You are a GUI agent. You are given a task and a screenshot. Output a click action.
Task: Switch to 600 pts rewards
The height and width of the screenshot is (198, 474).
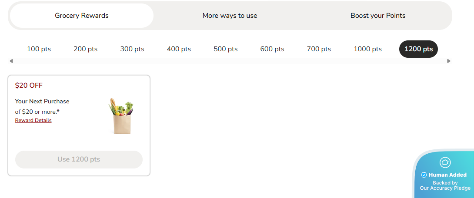[x=272, y=49]
